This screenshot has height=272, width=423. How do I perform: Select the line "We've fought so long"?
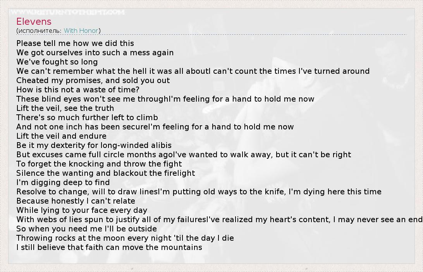(57, 62)
